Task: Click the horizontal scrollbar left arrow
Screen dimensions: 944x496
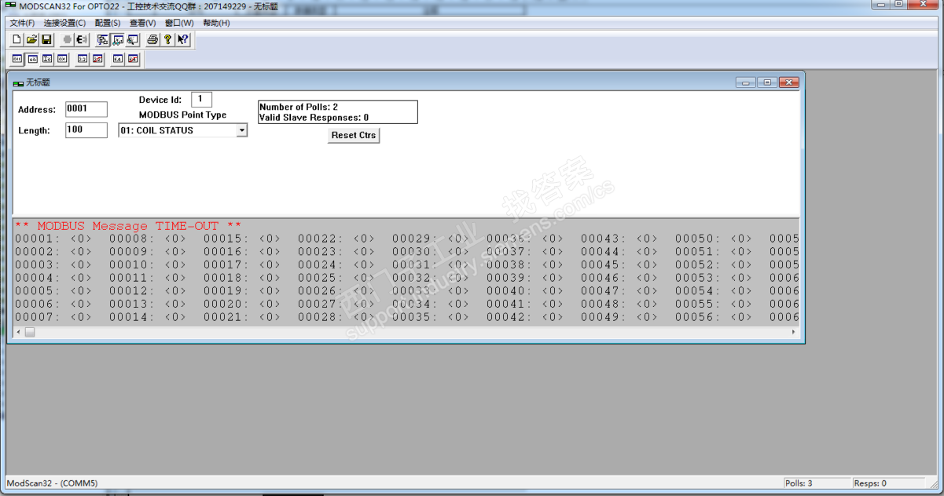Action: [x=18, y=333]
